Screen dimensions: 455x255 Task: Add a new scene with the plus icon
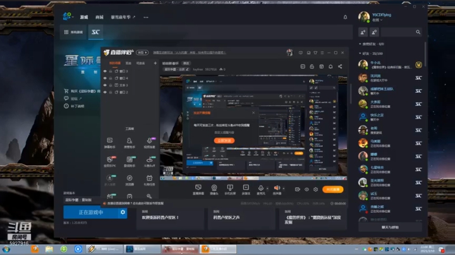pyautogui.click(x=155, y=63)
